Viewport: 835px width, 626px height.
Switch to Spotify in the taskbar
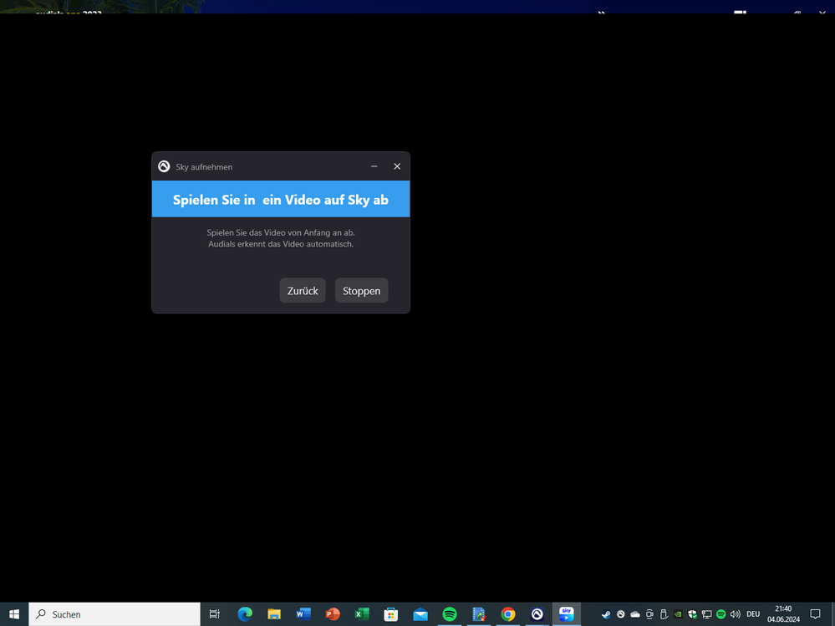(450, 614)
